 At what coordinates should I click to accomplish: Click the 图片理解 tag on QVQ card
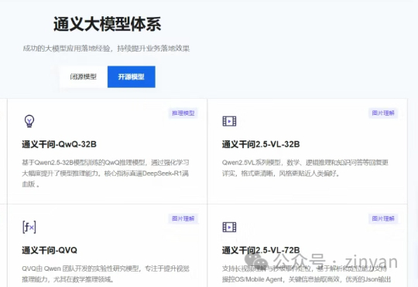[x=183, y=218]
